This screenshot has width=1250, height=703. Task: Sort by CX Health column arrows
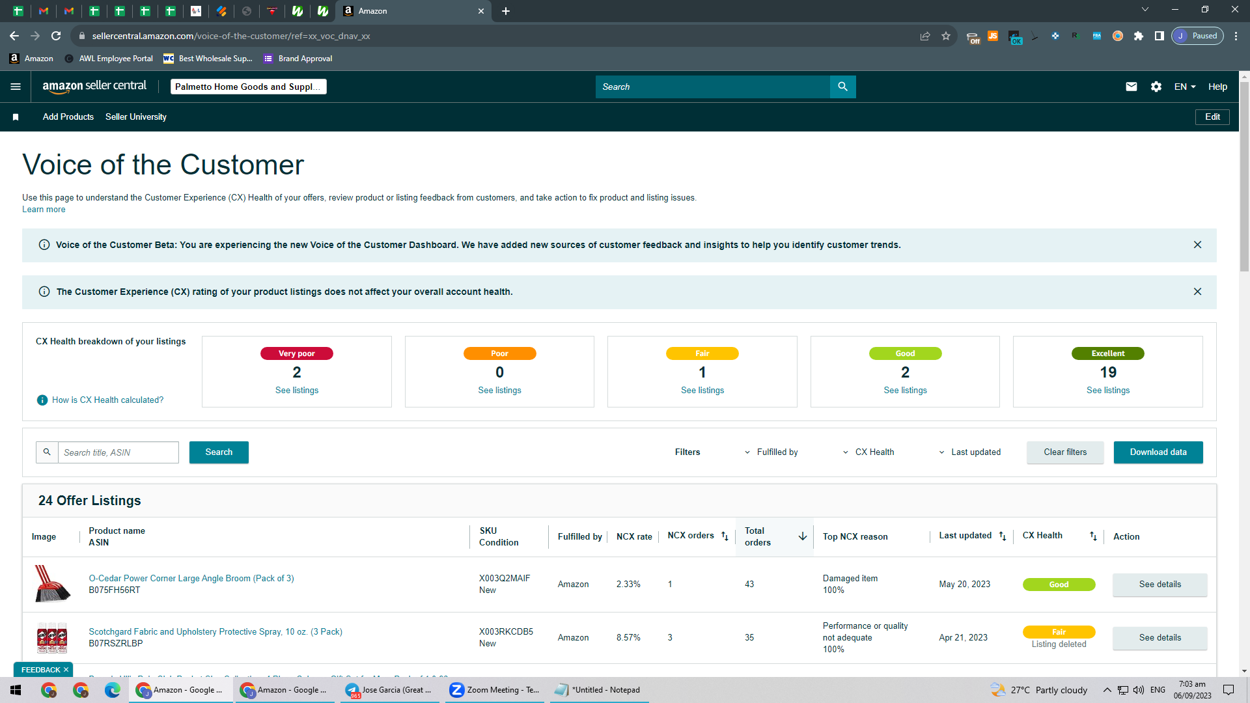[x=1093, y=536]
